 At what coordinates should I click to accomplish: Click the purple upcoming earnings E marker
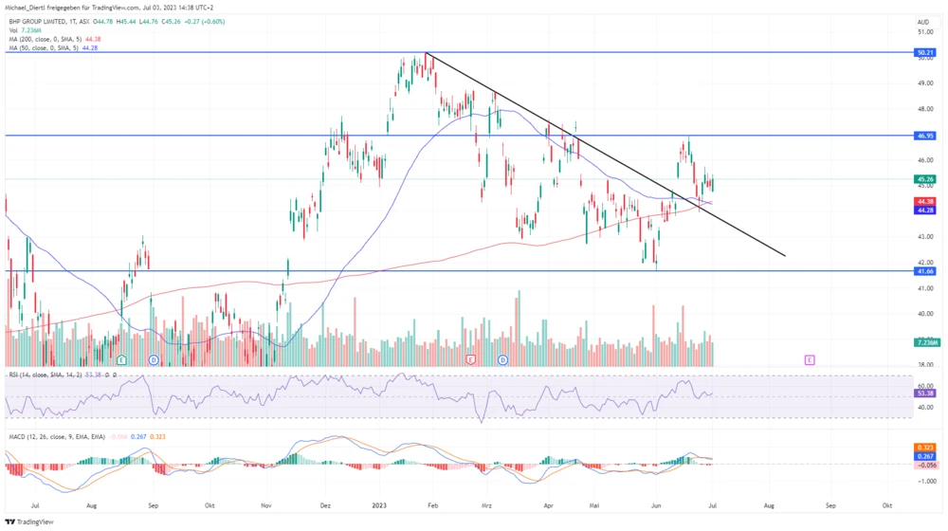pyautogui.click(x=810, y=360)
